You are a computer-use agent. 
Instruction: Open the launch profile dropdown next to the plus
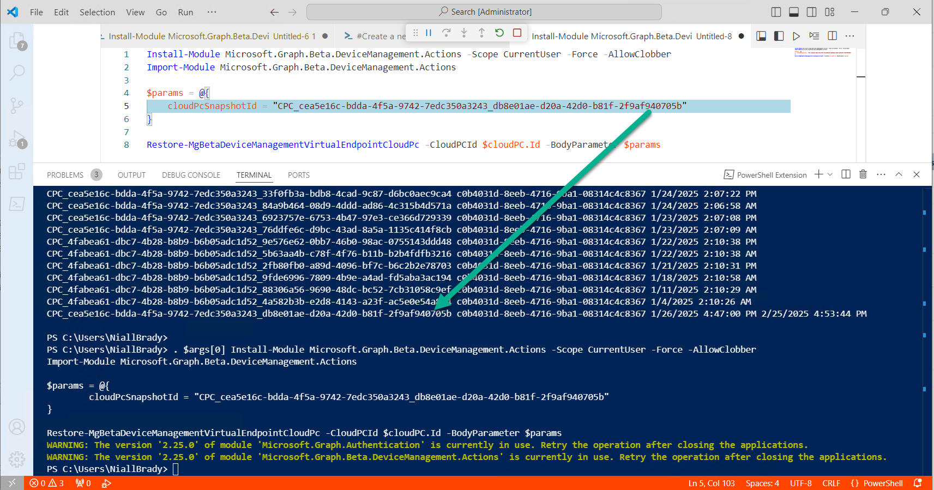830,174
